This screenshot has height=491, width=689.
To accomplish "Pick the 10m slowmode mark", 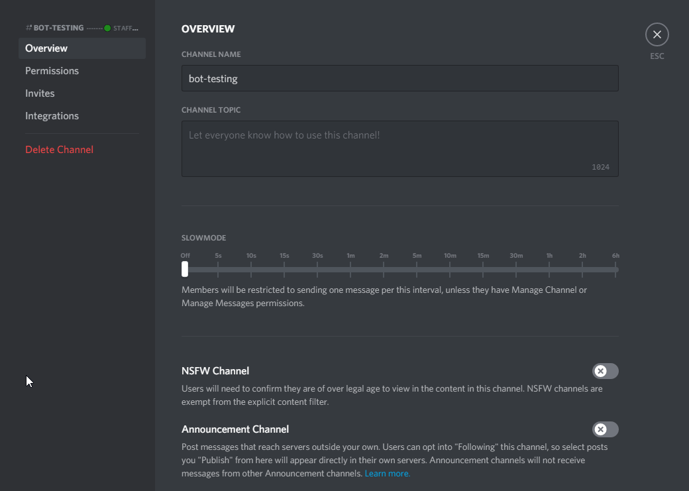I will [x=450, y=270].
